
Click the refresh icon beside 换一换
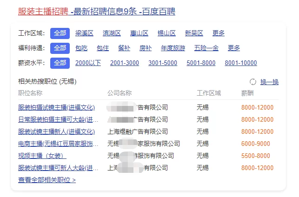click(x=253, y=82)
